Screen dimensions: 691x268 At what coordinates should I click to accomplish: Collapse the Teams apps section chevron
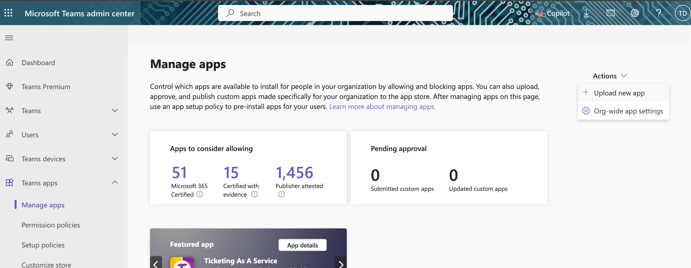[x=115, y=182]
